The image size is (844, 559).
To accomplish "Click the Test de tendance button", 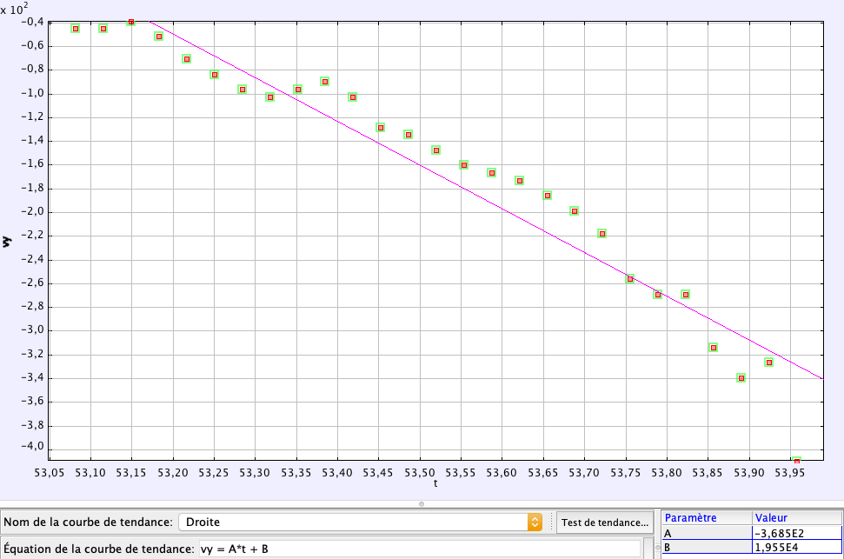I will click(x=605, y=522).
